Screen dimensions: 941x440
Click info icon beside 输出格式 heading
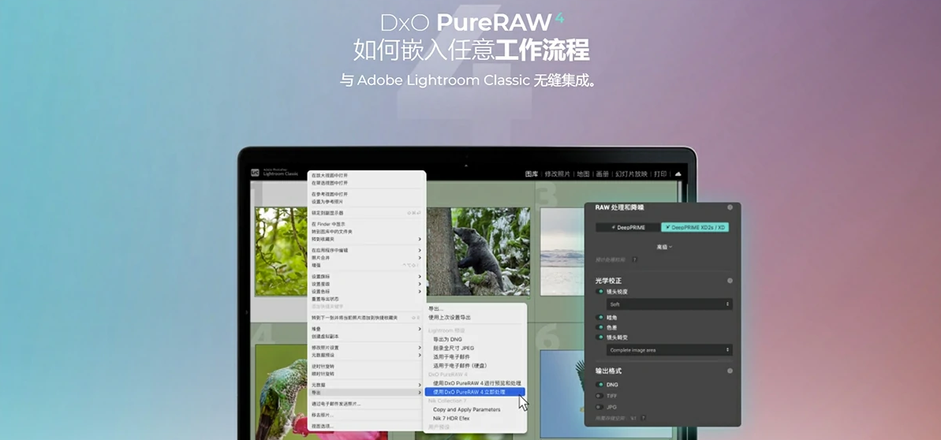click(730, 371)
